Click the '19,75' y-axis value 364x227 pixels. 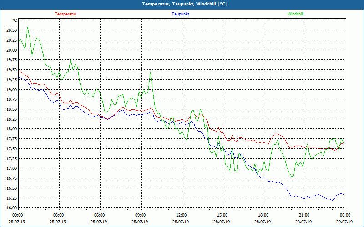click(12, 60)
